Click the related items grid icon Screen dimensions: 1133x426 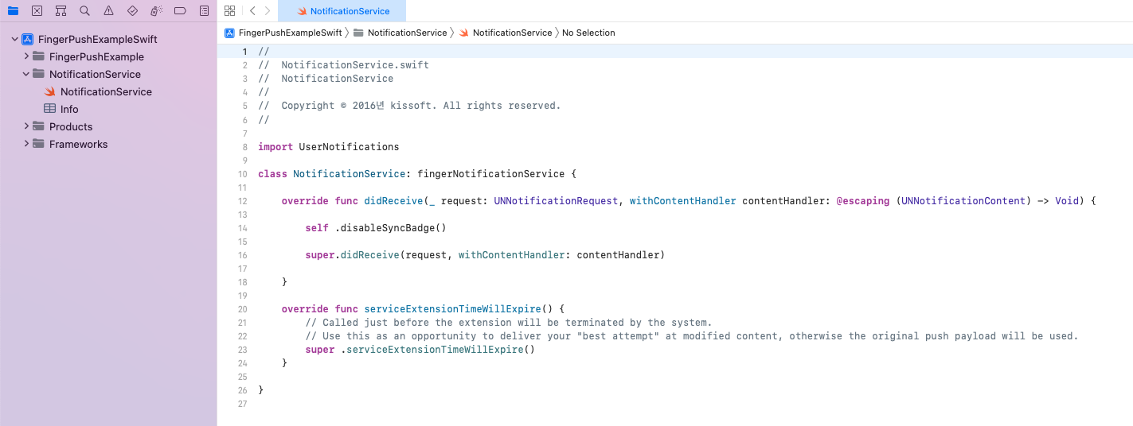click(x=230, y=11)
